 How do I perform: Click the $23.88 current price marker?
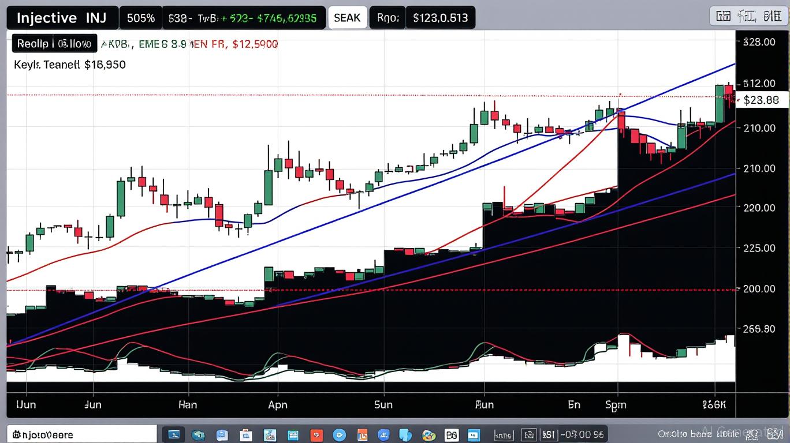[761, 100]
